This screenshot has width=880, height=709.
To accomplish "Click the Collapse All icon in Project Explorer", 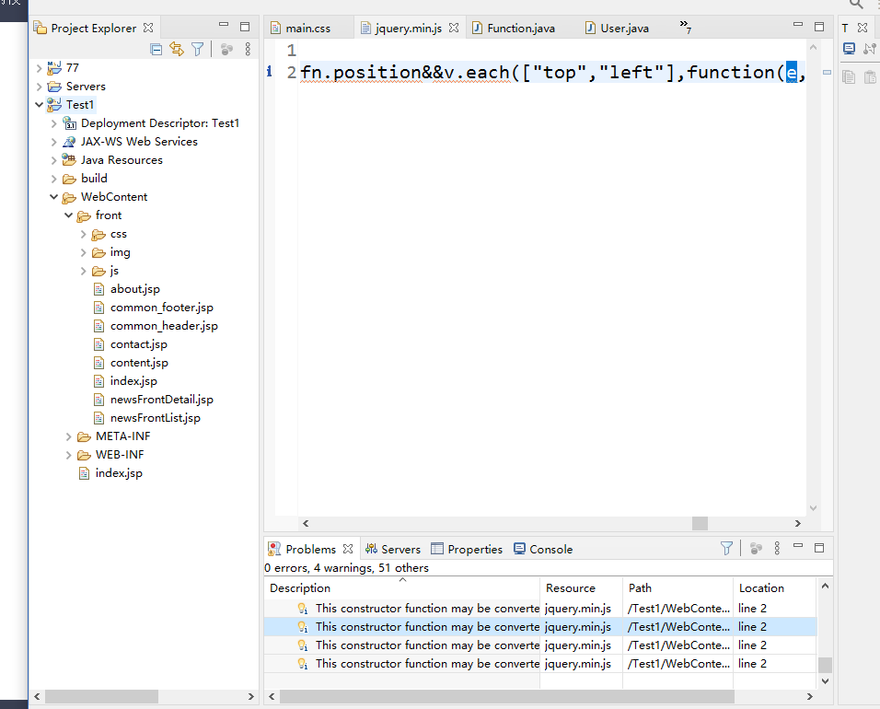I will (156, 50).
